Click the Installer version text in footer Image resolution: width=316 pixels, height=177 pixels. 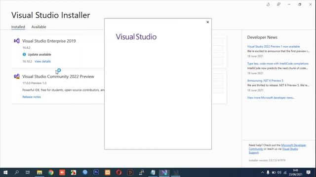[x=267, y=160]
